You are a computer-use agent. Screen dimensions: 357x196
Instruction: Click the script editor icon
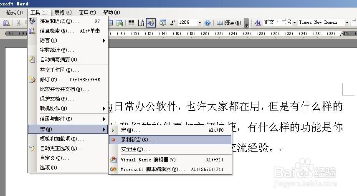113,169
